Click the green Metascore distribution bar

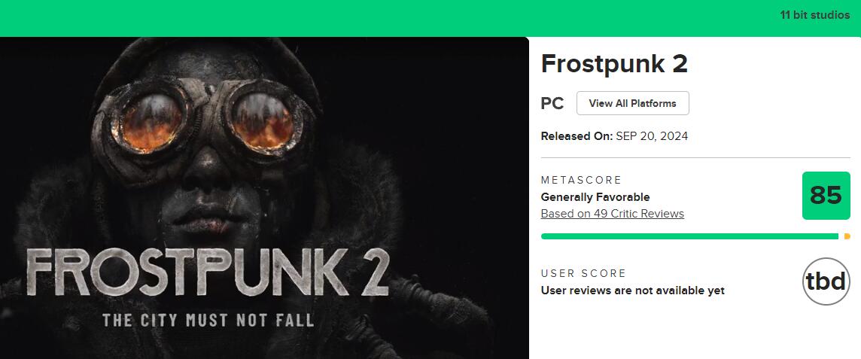(x=689, y=236)
